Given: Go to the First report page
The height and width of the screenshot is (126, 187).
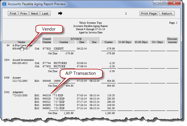Looking at the screenshot, I should pos(13,13).
